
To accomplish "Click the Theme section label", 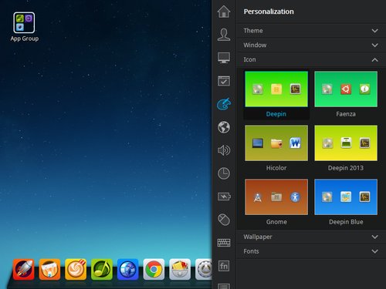I will pos(253,31).
